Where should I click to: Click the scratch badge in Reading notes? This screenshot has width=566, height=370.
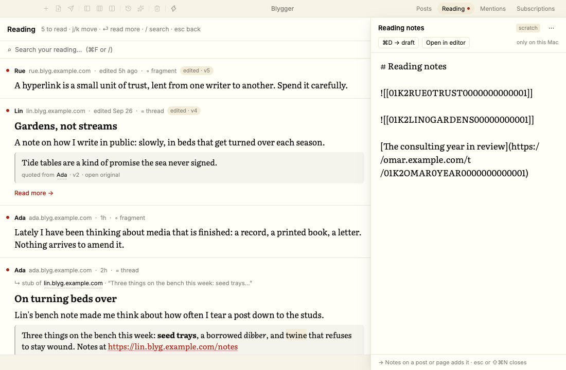point(528,28)
